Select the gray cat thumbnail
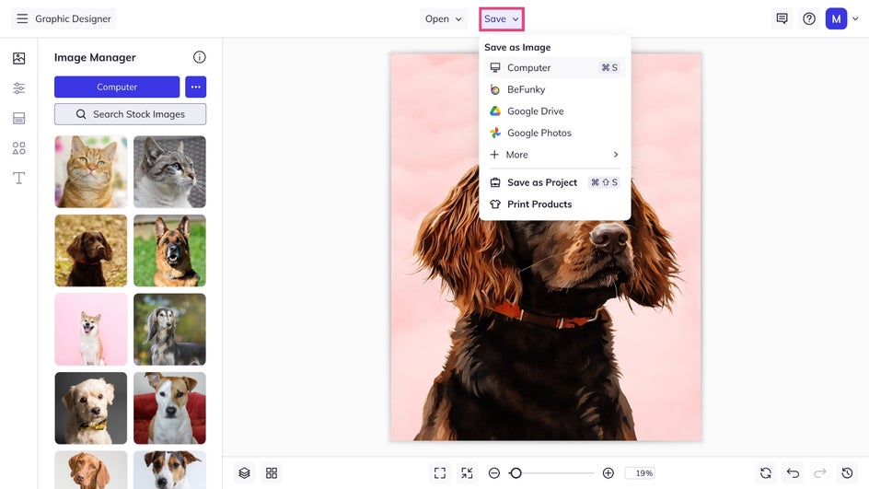 (169, 172)
